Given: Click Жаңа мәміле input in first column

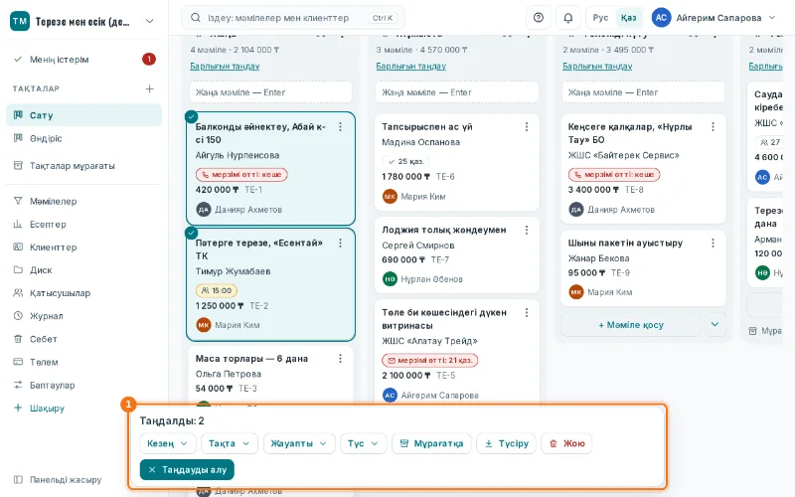Looking at the screenshot, I should coord(270,92).
